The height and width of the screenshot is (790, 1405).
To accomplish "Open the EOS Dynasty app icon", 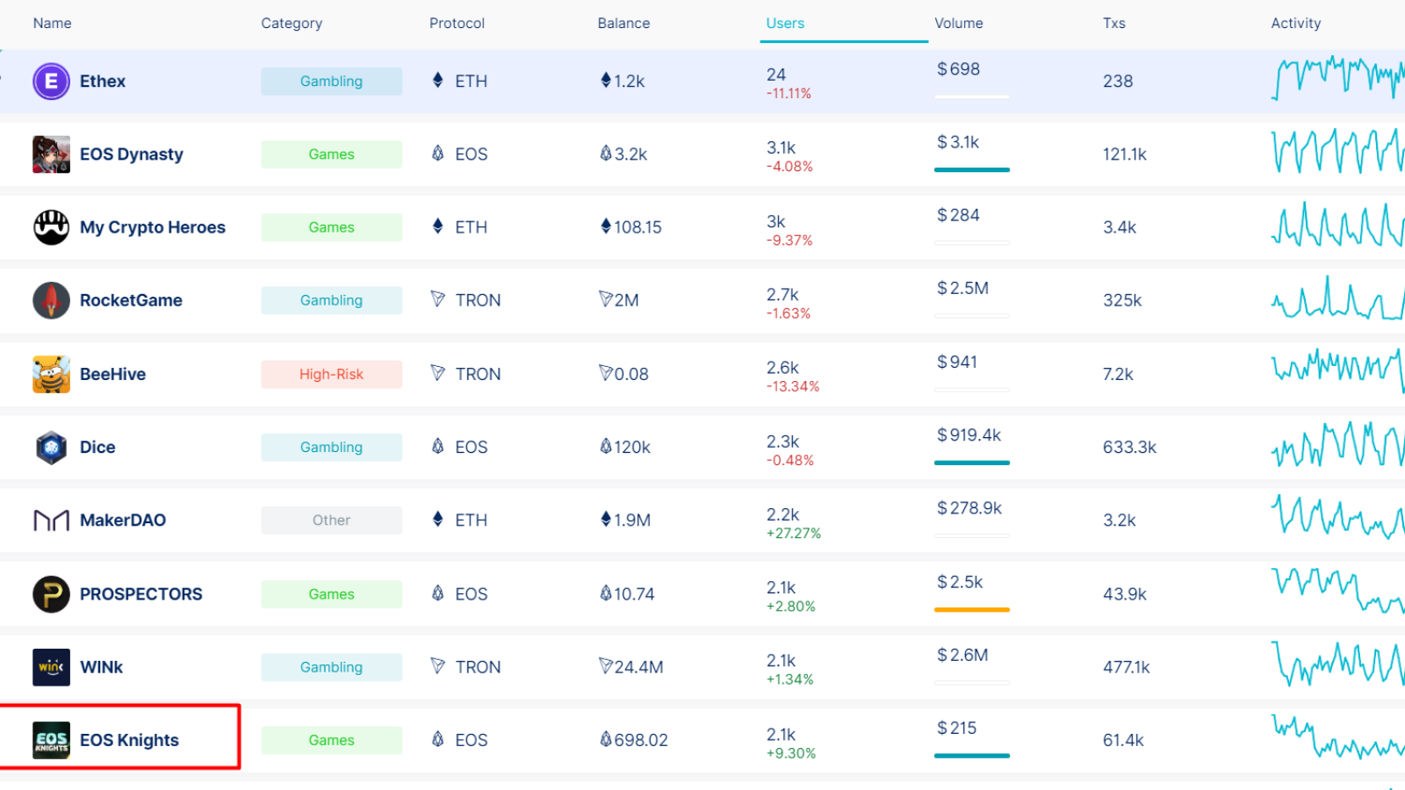I will coord(51,154).
